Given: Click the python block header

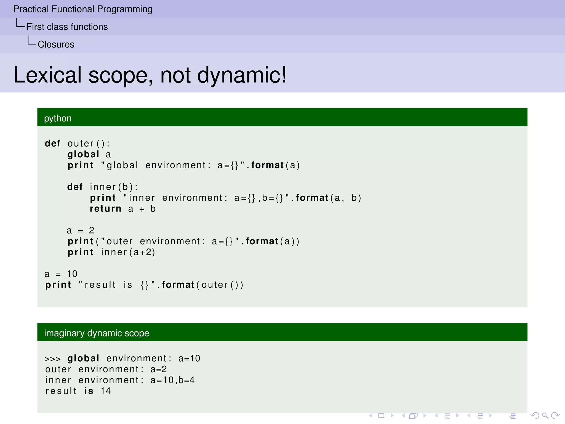Looking at the screenshot, I should pyautogui.click(x=282, y=117).
